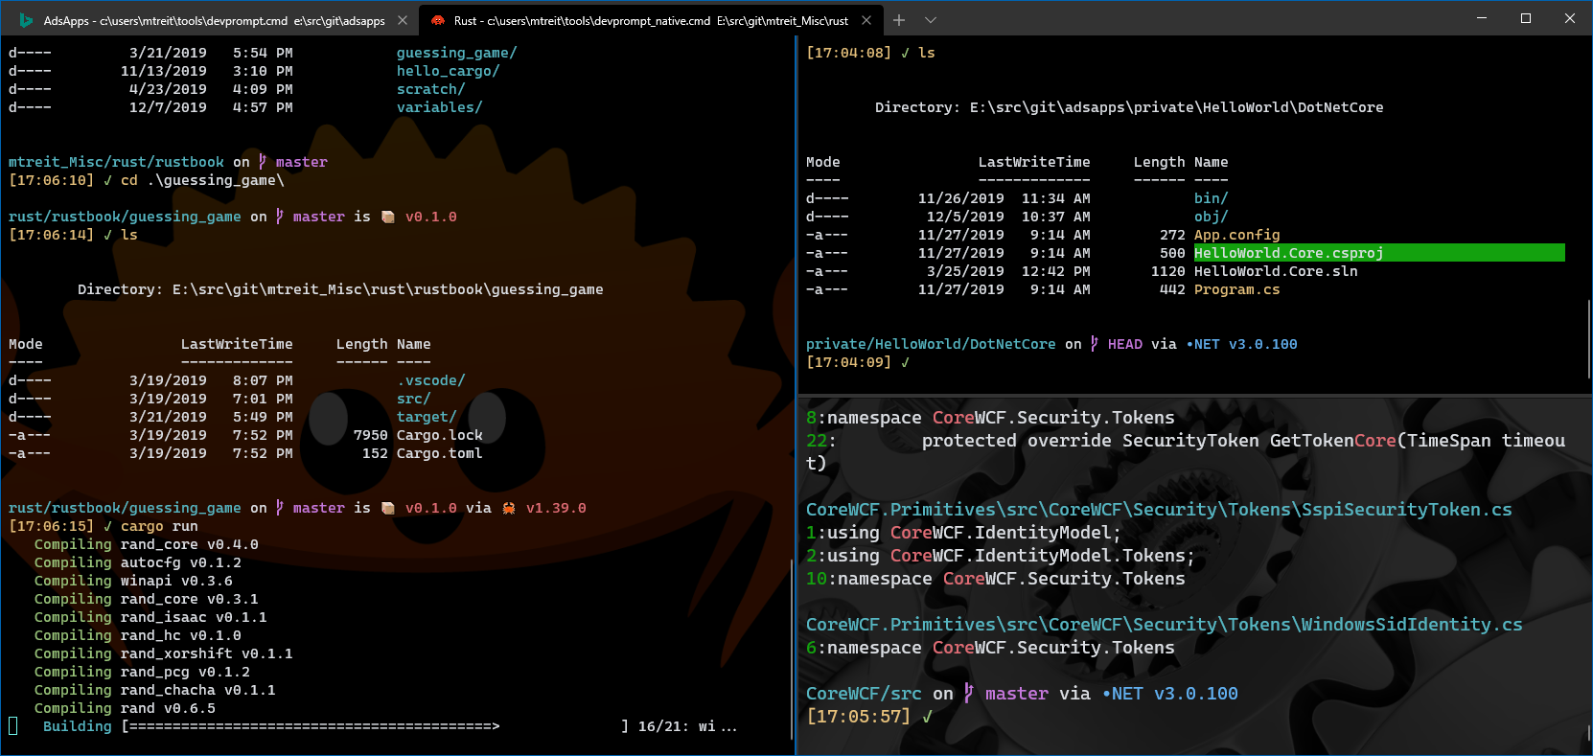This screenshot has height=756, width=1593.
Task: Click the [17:05:57] prompt timestamp
Action: (859, 716)
